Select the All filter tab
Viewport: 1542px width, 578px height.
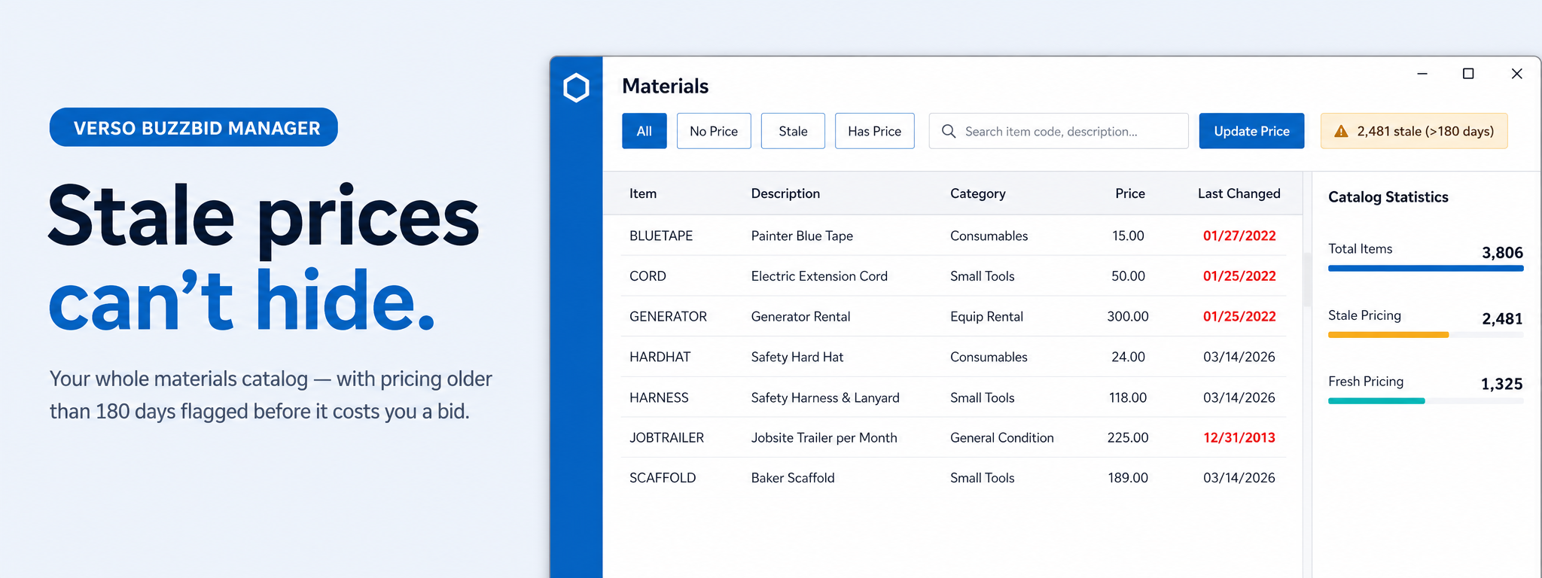(x=645, y=131)
